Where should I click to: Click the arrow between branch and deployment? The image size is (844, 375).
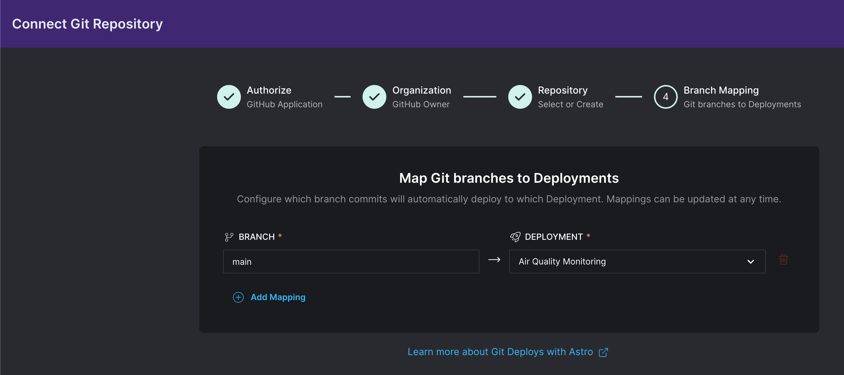[x=494, y=260]
